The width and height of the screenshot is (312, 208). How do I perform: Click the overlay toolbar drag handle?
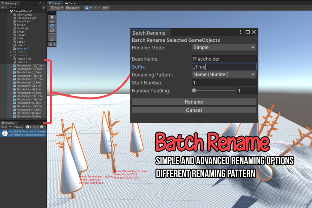(x=52, y=12)
